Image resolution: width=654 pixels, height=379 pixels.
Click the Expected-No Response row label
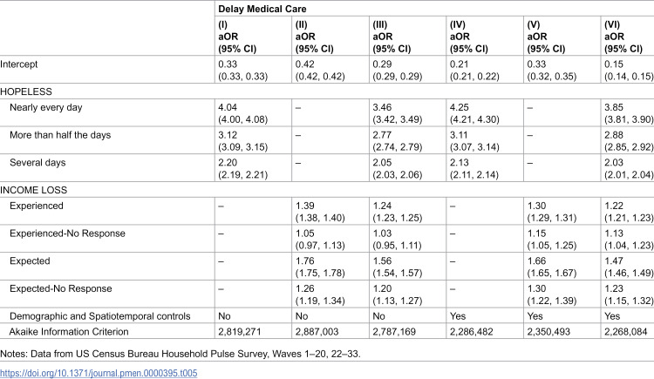coord(60,288)
